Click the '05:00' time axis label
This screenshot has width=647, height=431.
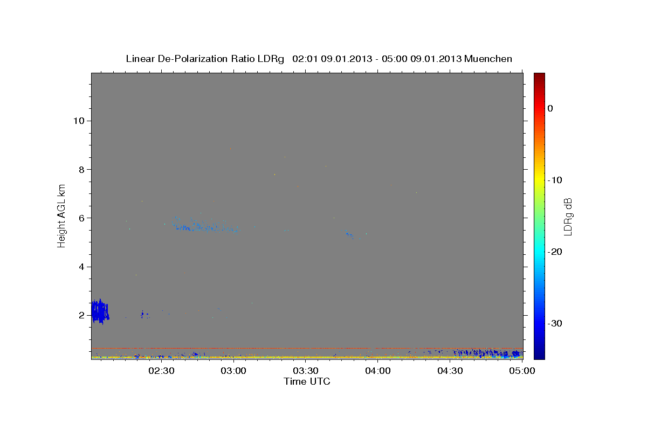[x=522, y=371]
